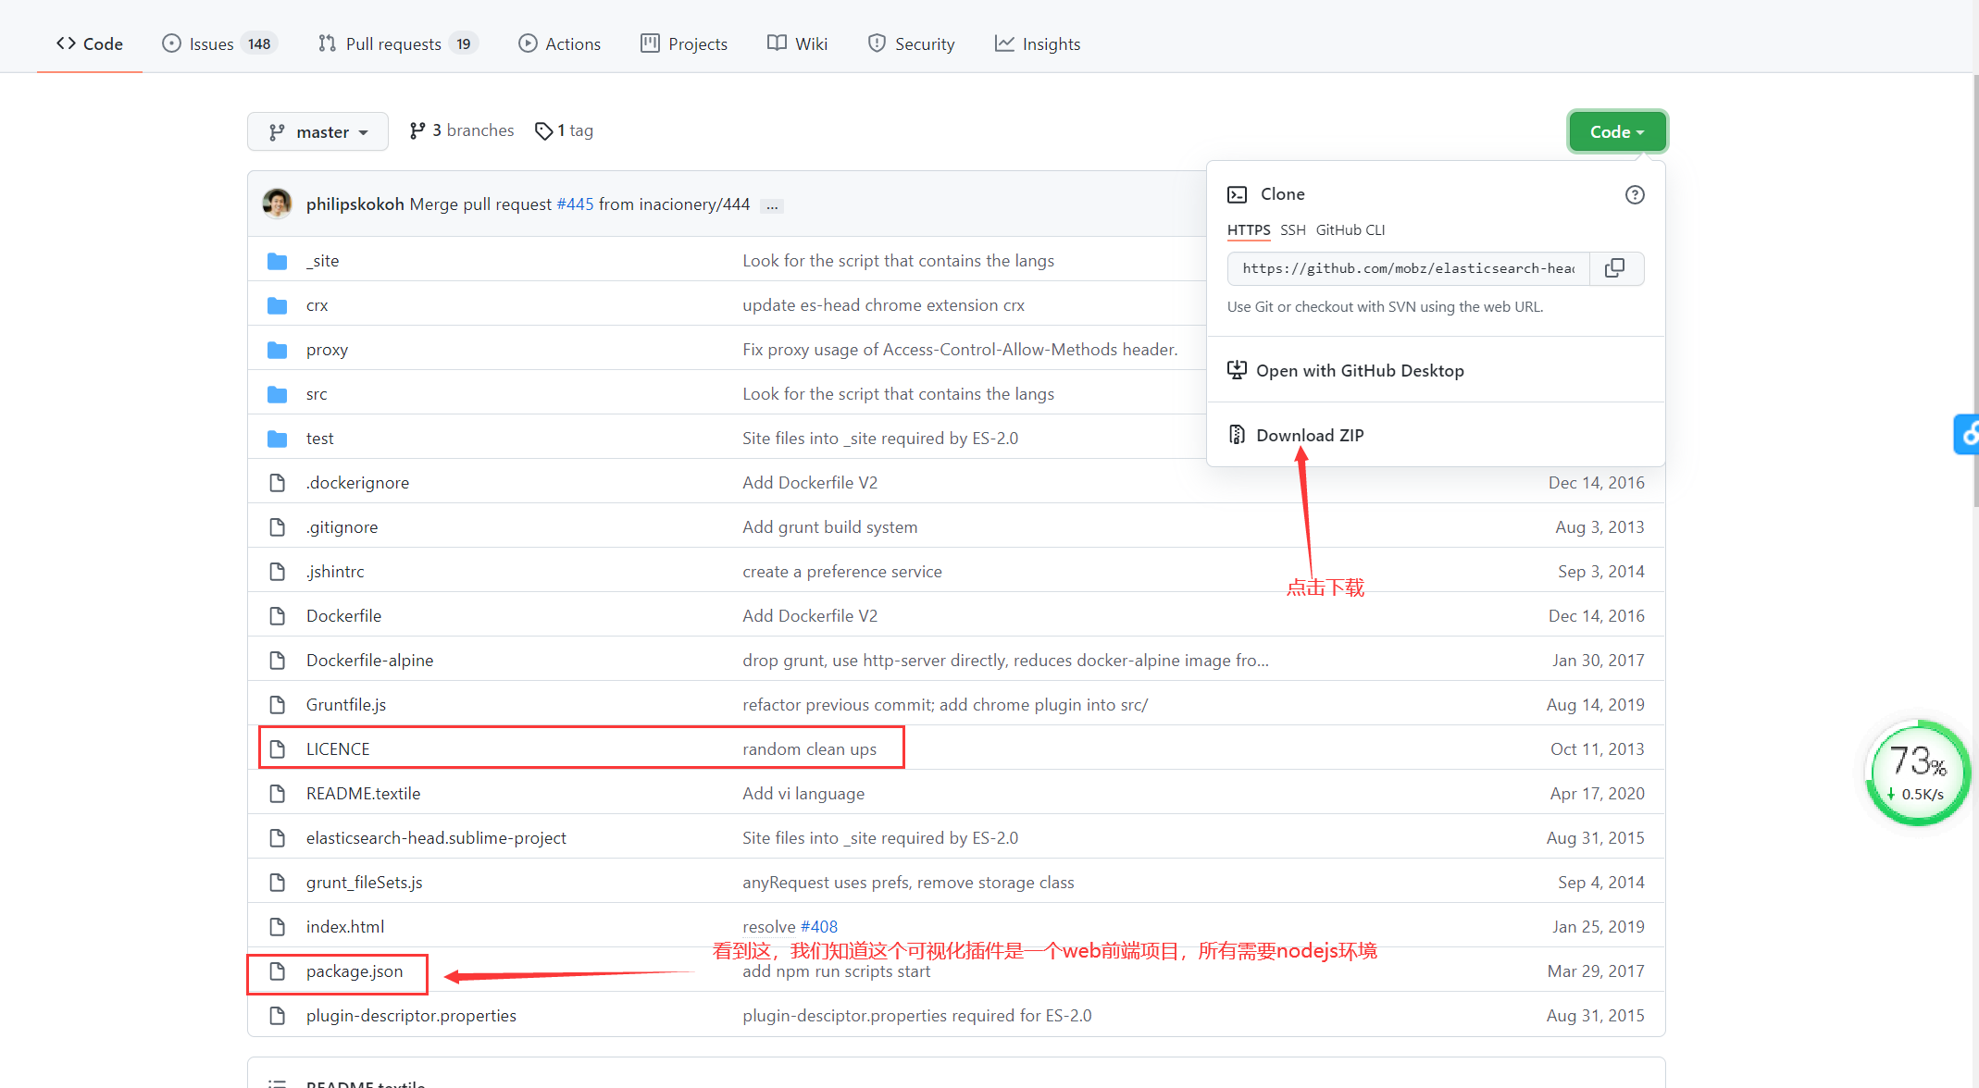Expand the 3 branches selector
This screenshot has width=1979, height=1088.
click(x=461, y=130)
